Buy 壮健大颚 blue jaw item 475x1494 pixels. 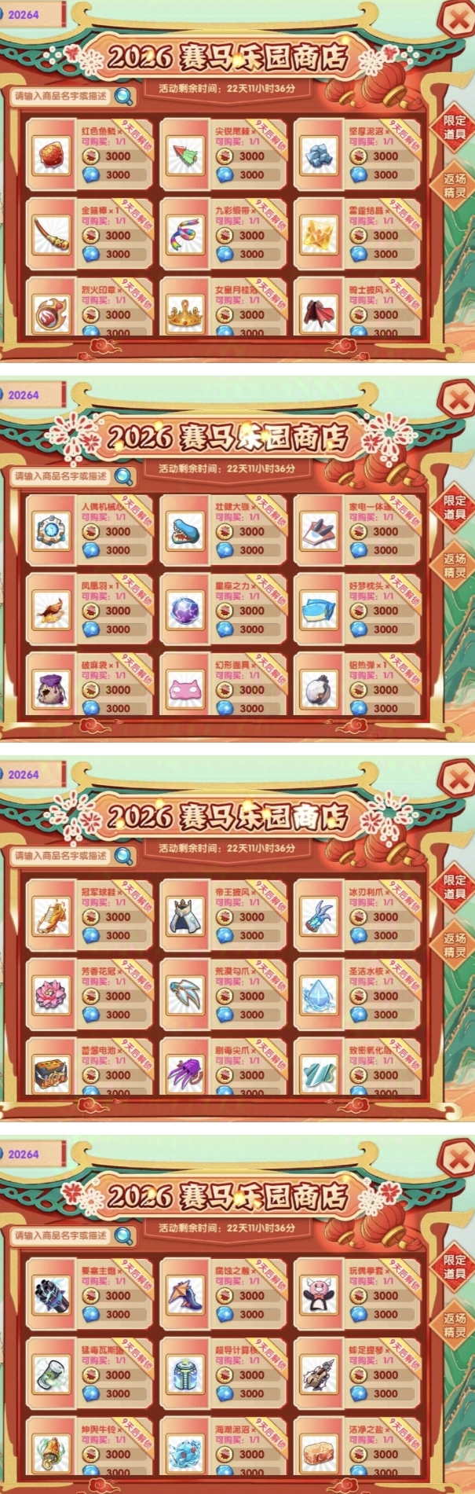tap(223, 531)
